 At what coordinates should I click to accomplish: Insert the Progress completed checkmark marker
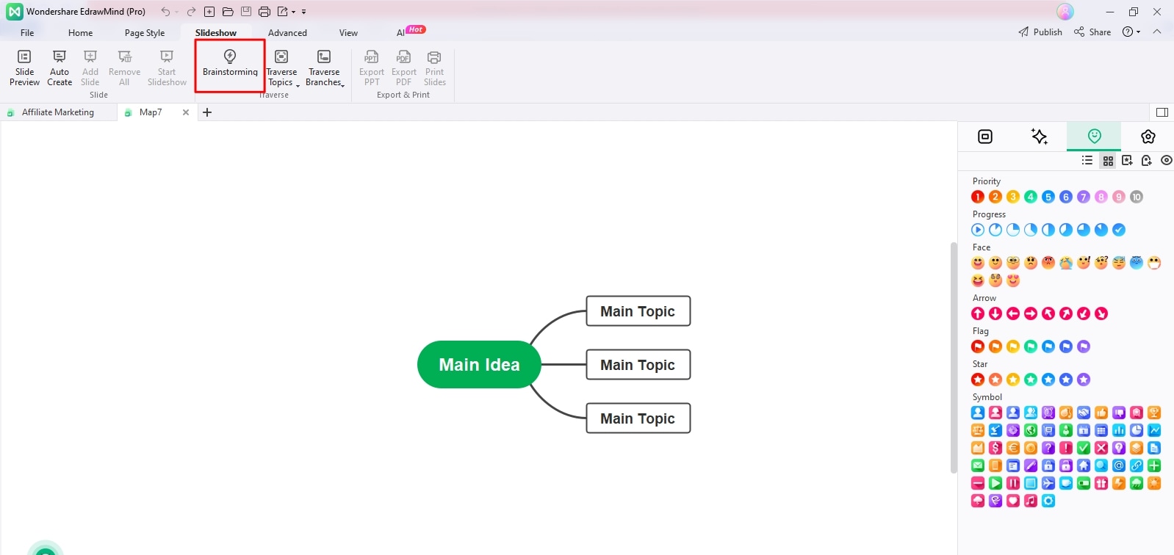[1119, 230]
